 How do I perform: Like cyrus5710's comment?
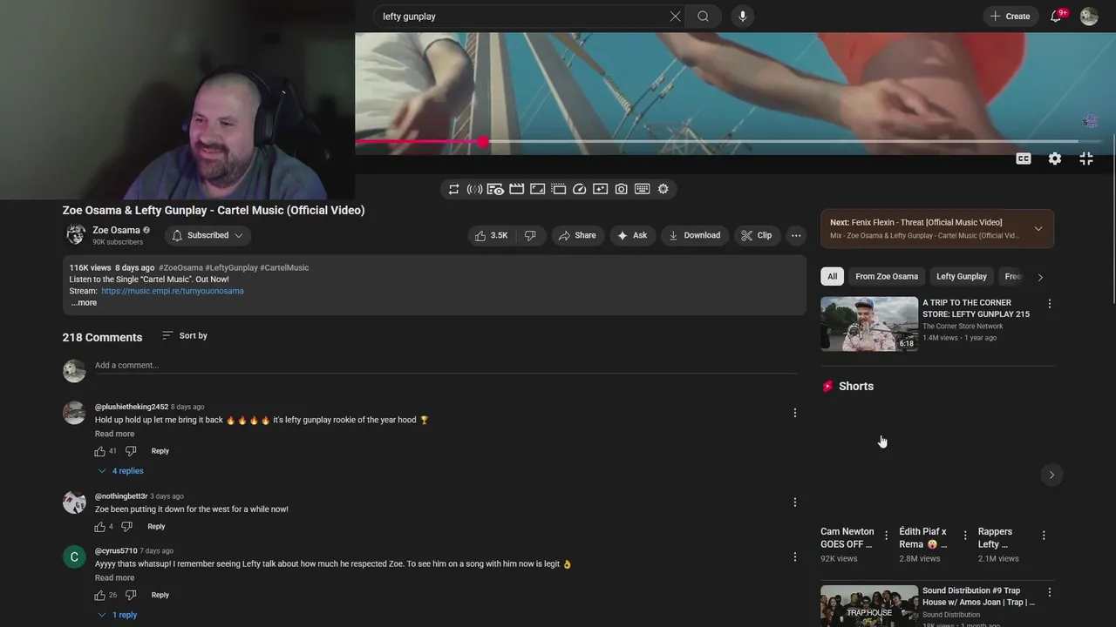[x=99, y=595]
